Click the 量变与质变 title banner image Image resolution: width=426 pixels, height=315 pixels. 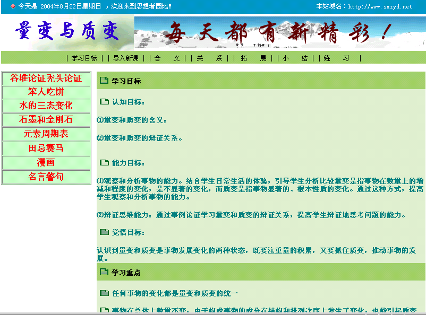coord(67,32)
